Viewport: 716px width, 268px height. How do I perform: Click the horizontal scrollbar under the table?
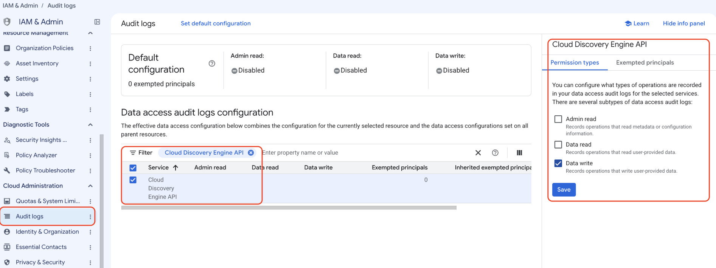(289, 208)
